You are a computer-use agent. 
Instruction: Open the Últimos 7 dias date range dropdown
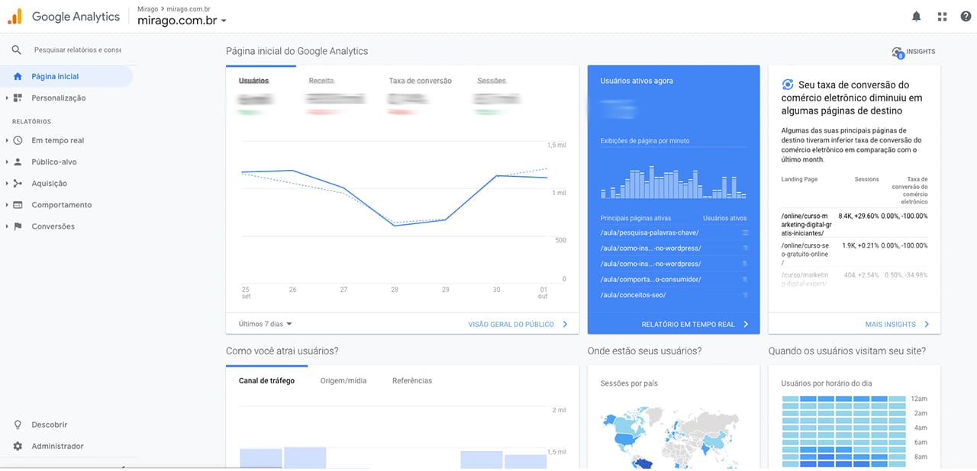tap(266, 324)
